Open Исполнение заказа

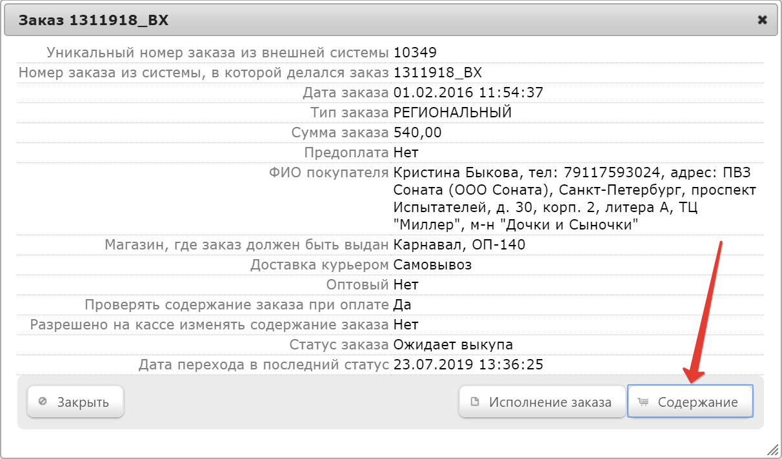pyautogui.click(x=542, y=402)
